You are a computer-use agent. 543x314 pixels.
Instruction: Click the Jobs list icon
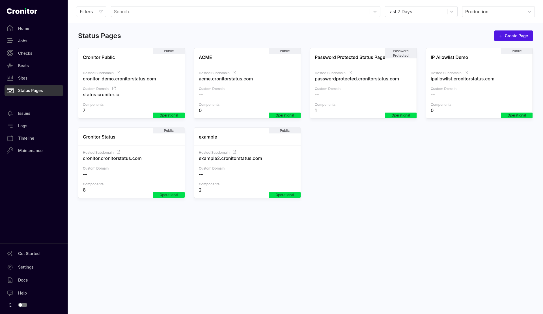(10, 41)
